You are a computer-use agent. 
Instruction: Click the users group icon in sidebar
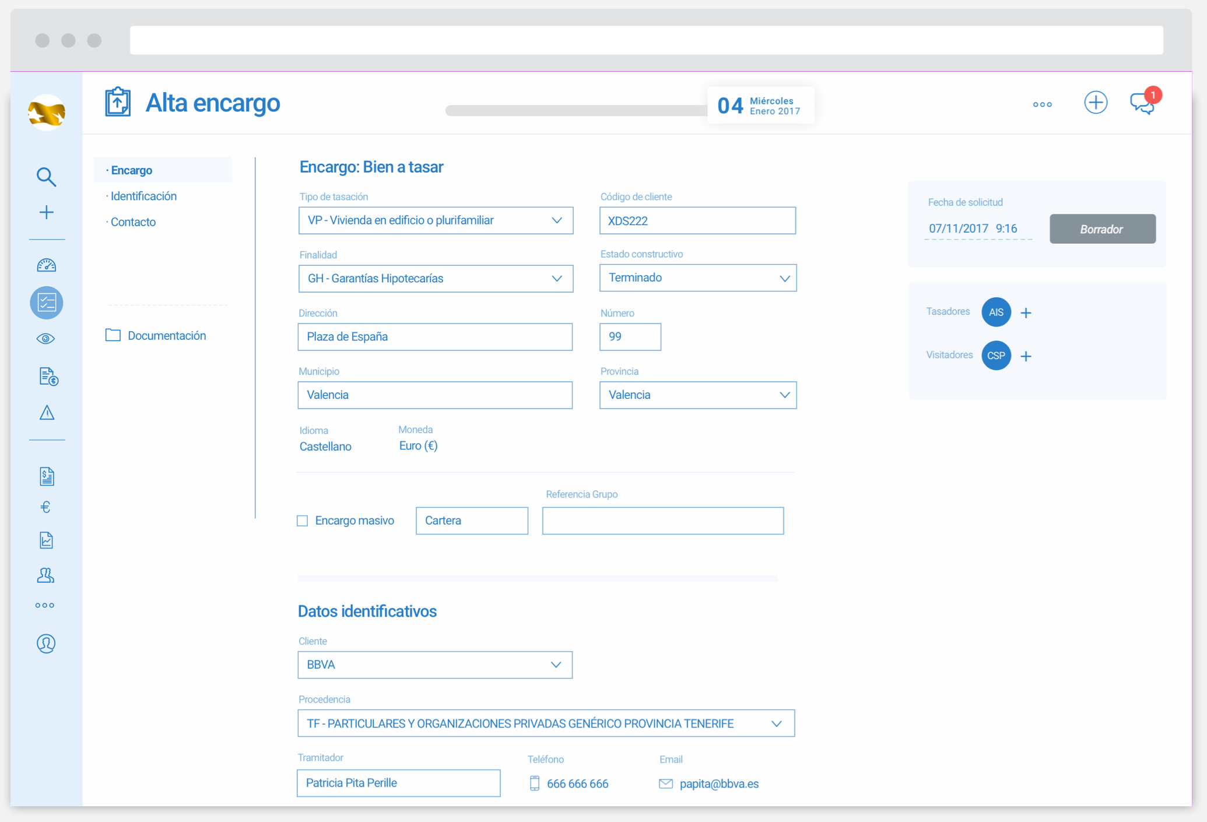[45, 575]
